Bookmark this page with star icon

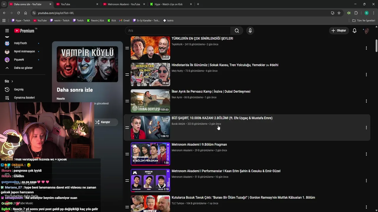pyautogui.click(x=339, y=13)
